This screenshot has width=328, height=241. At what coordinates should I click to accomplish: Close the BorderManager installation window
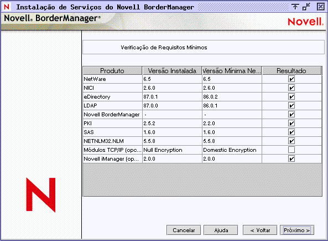[x=320, y=7]
